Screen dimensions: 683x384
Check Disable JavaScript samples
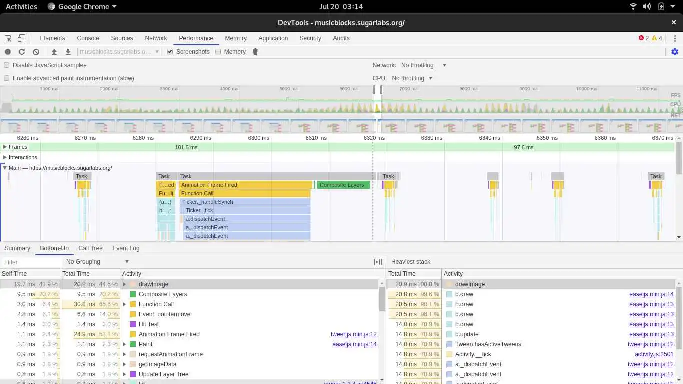click(x=7, y=65)
